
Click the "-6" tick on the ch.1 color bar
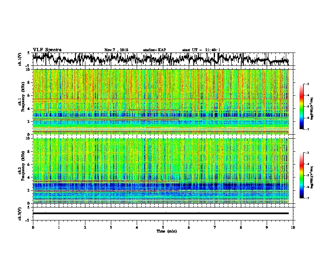tap(307, 118)
